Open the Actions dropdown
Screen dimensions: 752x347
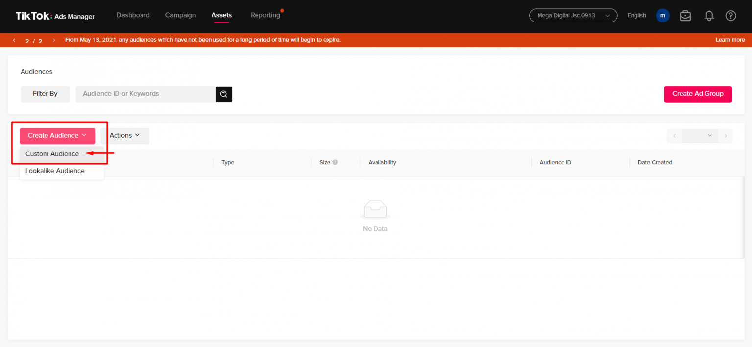coord(124,136)
